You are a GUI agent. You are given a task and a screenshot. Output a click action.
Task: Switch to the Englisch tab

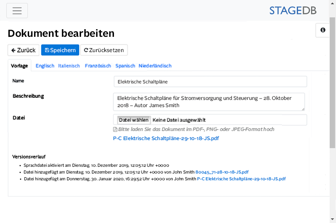coord(45,66)
